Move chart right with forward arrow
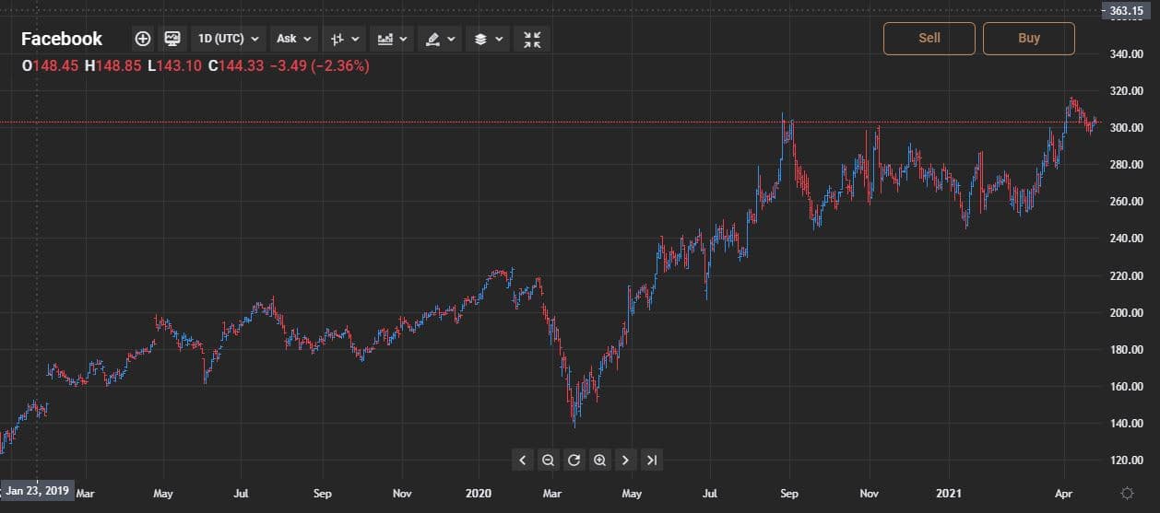Screen dimensions: 1160x513 (x=626, y=460)
